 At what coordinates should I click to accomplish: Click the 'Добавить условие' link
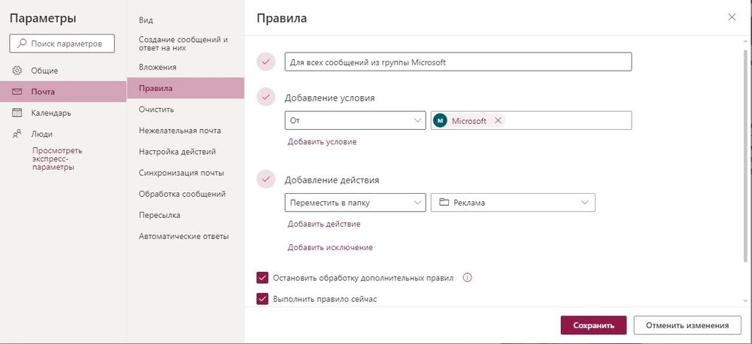[x=323, y=142]
